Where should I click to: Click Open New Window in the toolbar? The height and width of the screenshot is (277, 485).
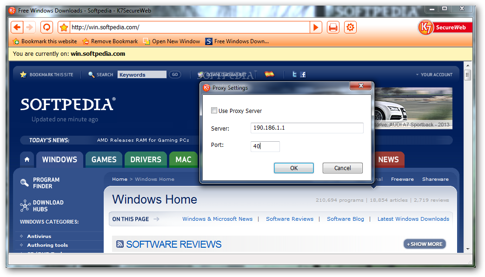(172, 41)
